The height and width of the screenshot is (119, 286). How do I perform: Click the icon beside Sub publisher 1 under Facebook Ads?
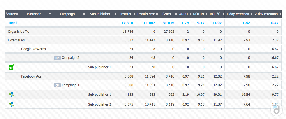[11, 95]
